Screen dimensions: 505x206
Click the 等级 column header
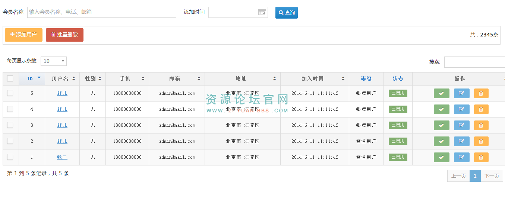pos(366,79)
